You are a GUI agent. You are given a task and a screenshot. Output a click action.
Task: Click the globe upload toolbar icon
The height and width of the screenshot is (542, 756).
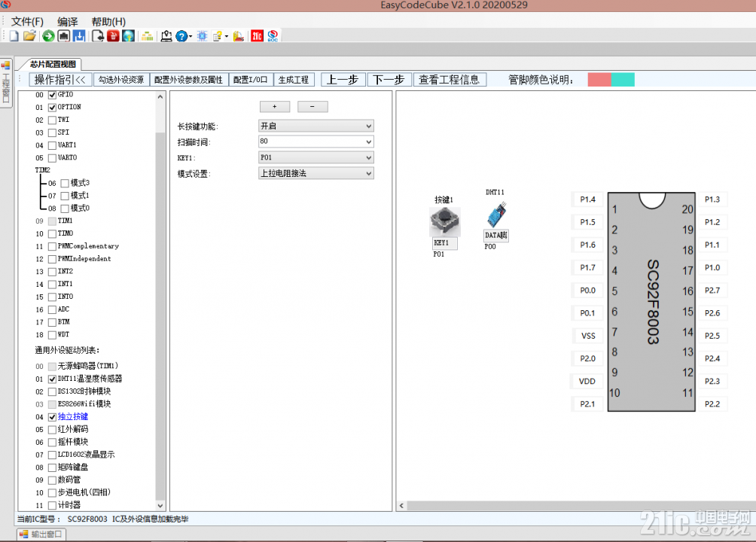pyautogui.click(x=128, y=36)
